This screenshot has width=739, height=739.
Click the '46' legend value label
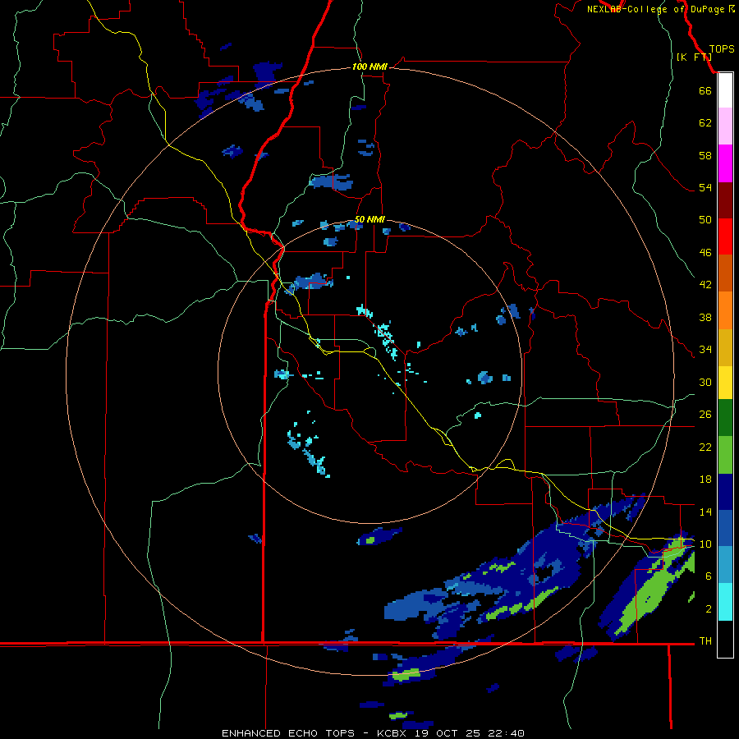pos(705,252)
